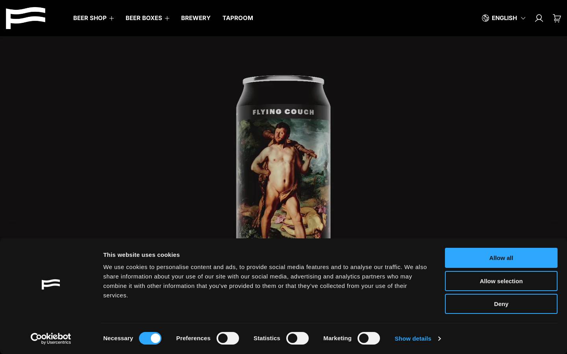567x354 pixels.
Task: Go to the Taproom page
Action: (x=238, y=18)
